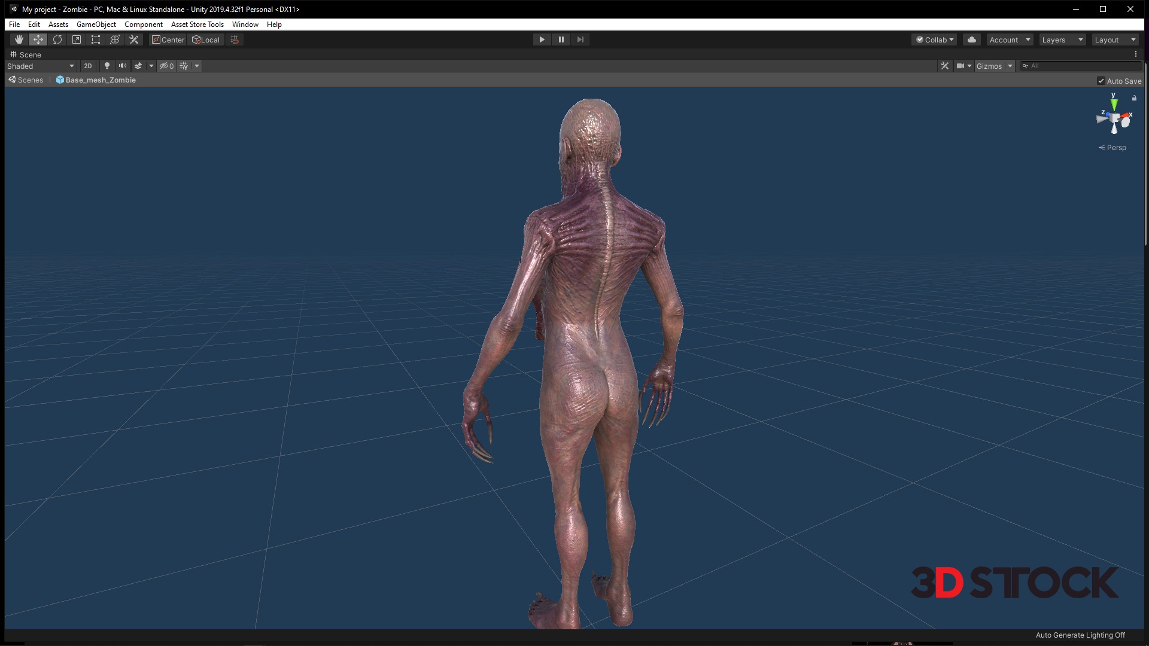Open the Scene tab three-dot menu
This screenshot has width=1149, height=646.
1135,54
